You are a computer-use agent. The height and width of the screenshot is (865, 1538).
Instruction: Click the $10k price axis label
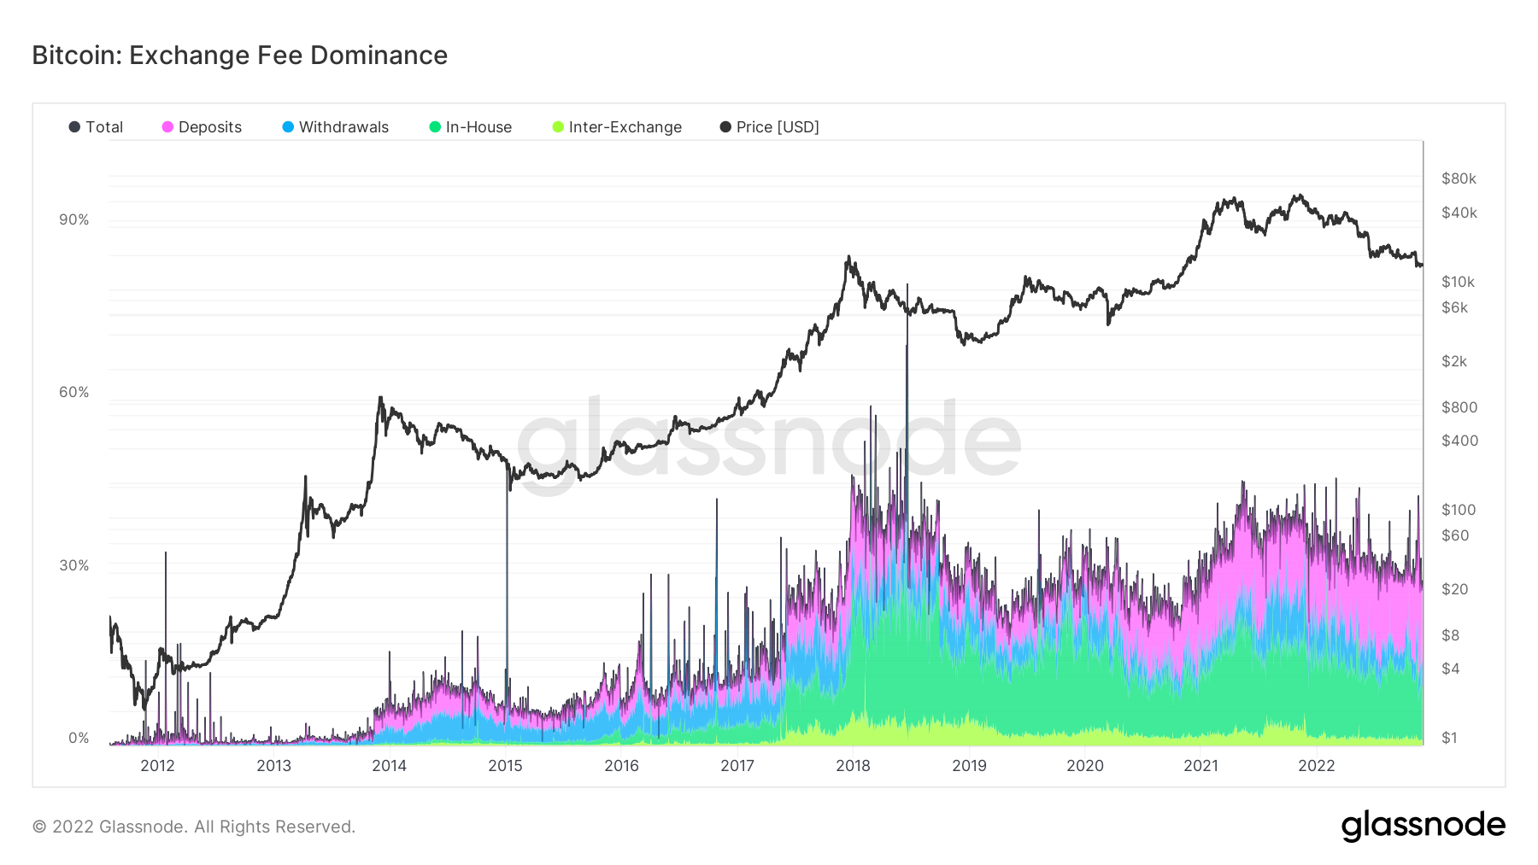[x=1458, y=283]
